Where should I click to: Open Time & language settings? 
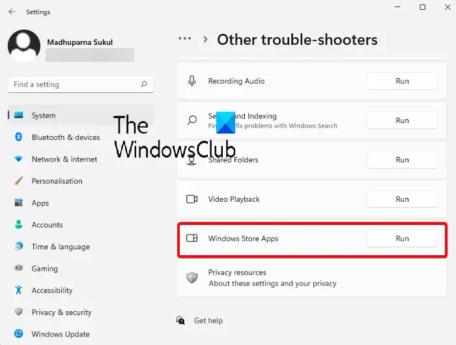point(81,247)
